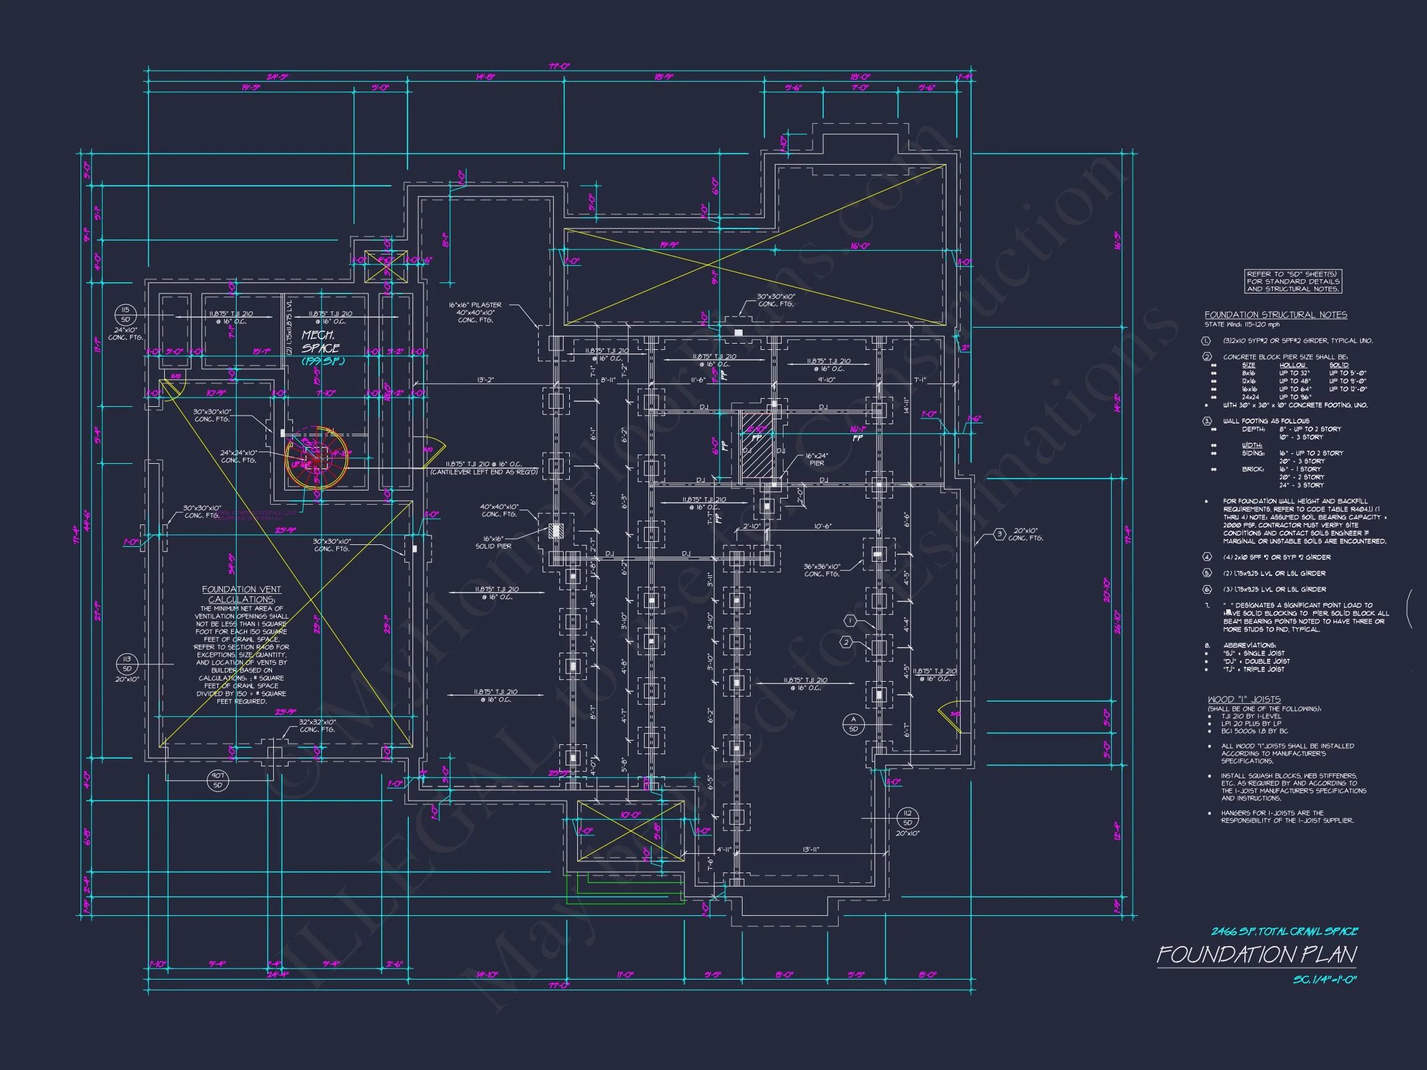Screen dimensions: 1427x1070
Task: Select the A SD section bubble
Action: pos(853,724)
